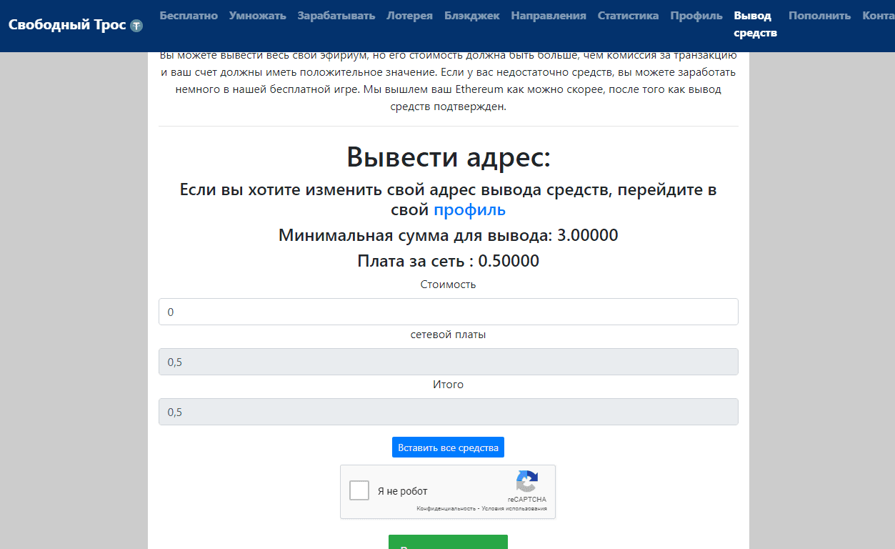Select "Лотерея" in the navbar
This screenshot has height=549, width=895.
[x=409, y=16]
